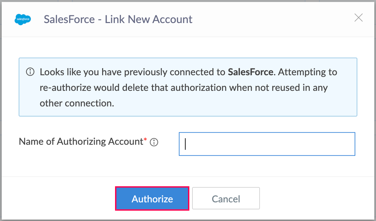Click the red required asterisk
Screen dimensions: 376x221
[145, 140]
